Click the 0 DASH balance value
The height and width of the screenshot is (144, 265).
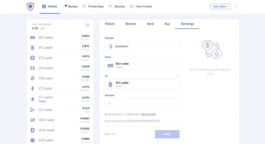pos(85,119)
